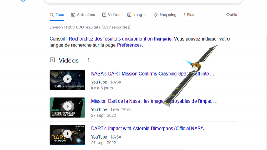
Task: Click the expand icon on the 1:48 thumbnail
Action: click(80, 75)
